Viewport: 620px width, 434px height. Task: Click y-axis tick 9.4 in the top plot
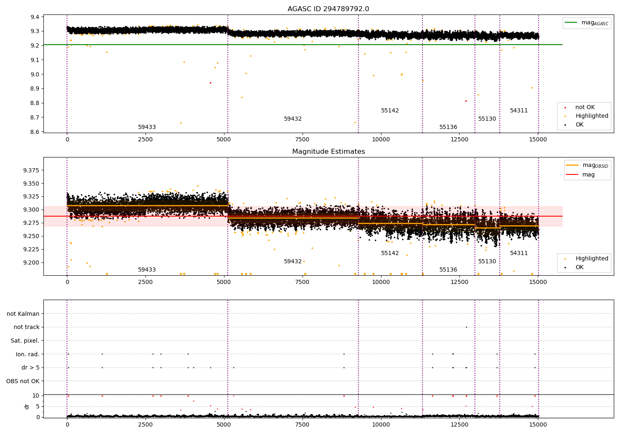pos(35,17)
